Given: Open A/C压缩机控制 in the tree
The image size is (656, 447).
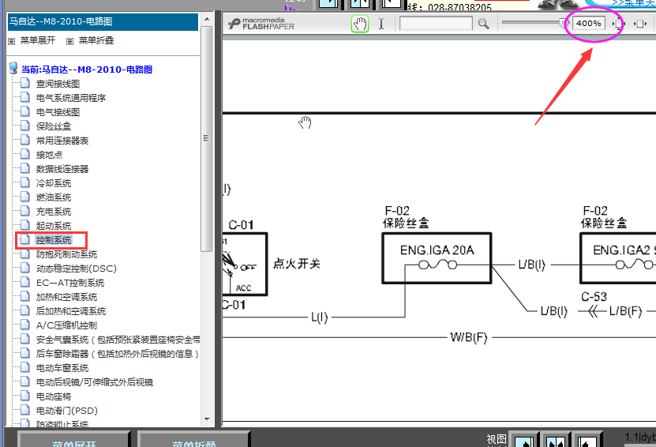Looking at the screenshot, I should click(66, 325).
